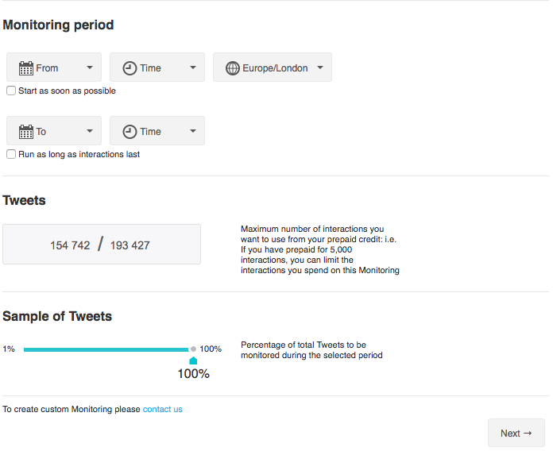Click the calendar icon on From field
This screenshot has width=553, height=455.
coord(26,68)
